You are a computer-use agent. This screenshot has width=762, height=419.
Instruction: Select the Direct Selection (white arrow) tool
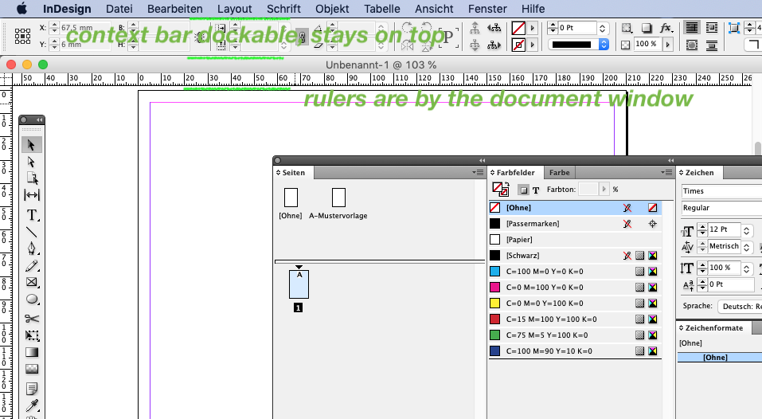[x=32, y=162]
